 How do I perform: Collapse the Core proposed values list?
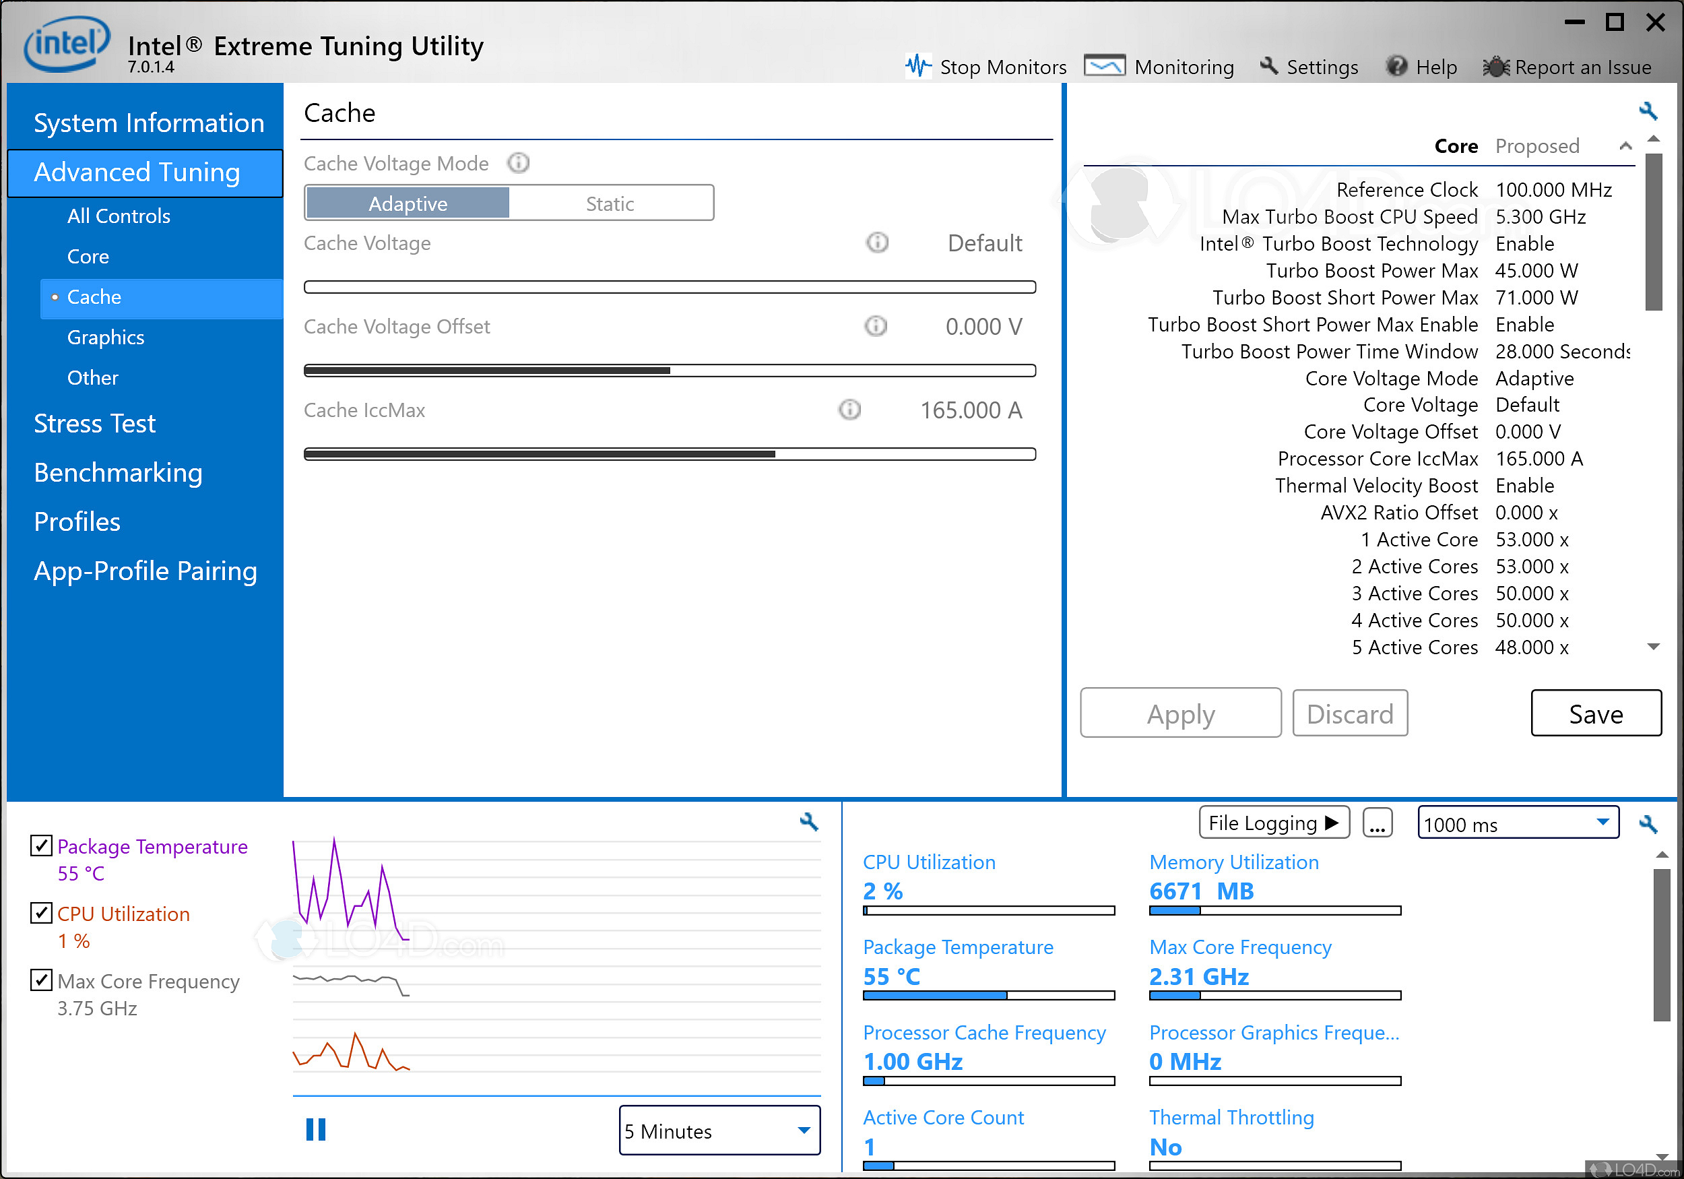[1626, 146]
